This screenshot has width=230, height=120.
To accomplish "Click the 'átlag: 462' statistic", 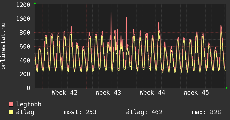I will click(x=145, y=112).
